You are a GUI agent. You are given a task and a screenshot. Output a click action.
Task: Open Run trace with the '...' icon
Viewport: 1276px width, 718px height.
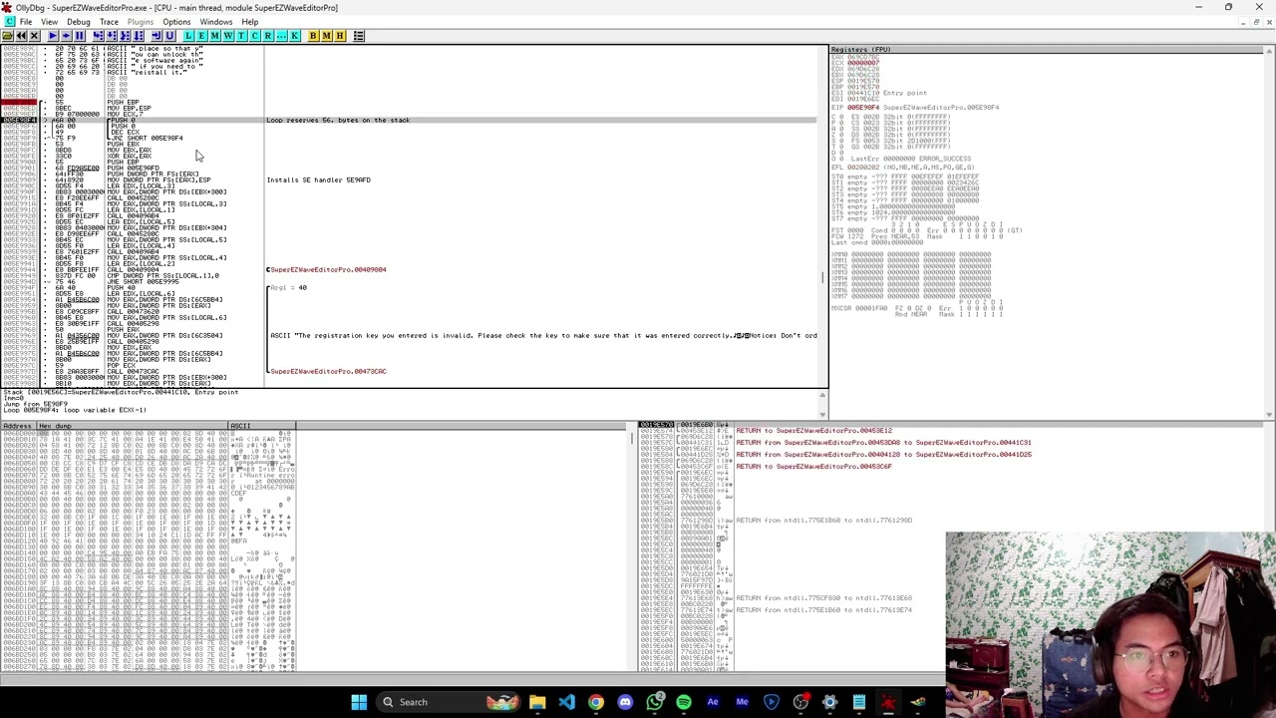(x=281, y=36)
